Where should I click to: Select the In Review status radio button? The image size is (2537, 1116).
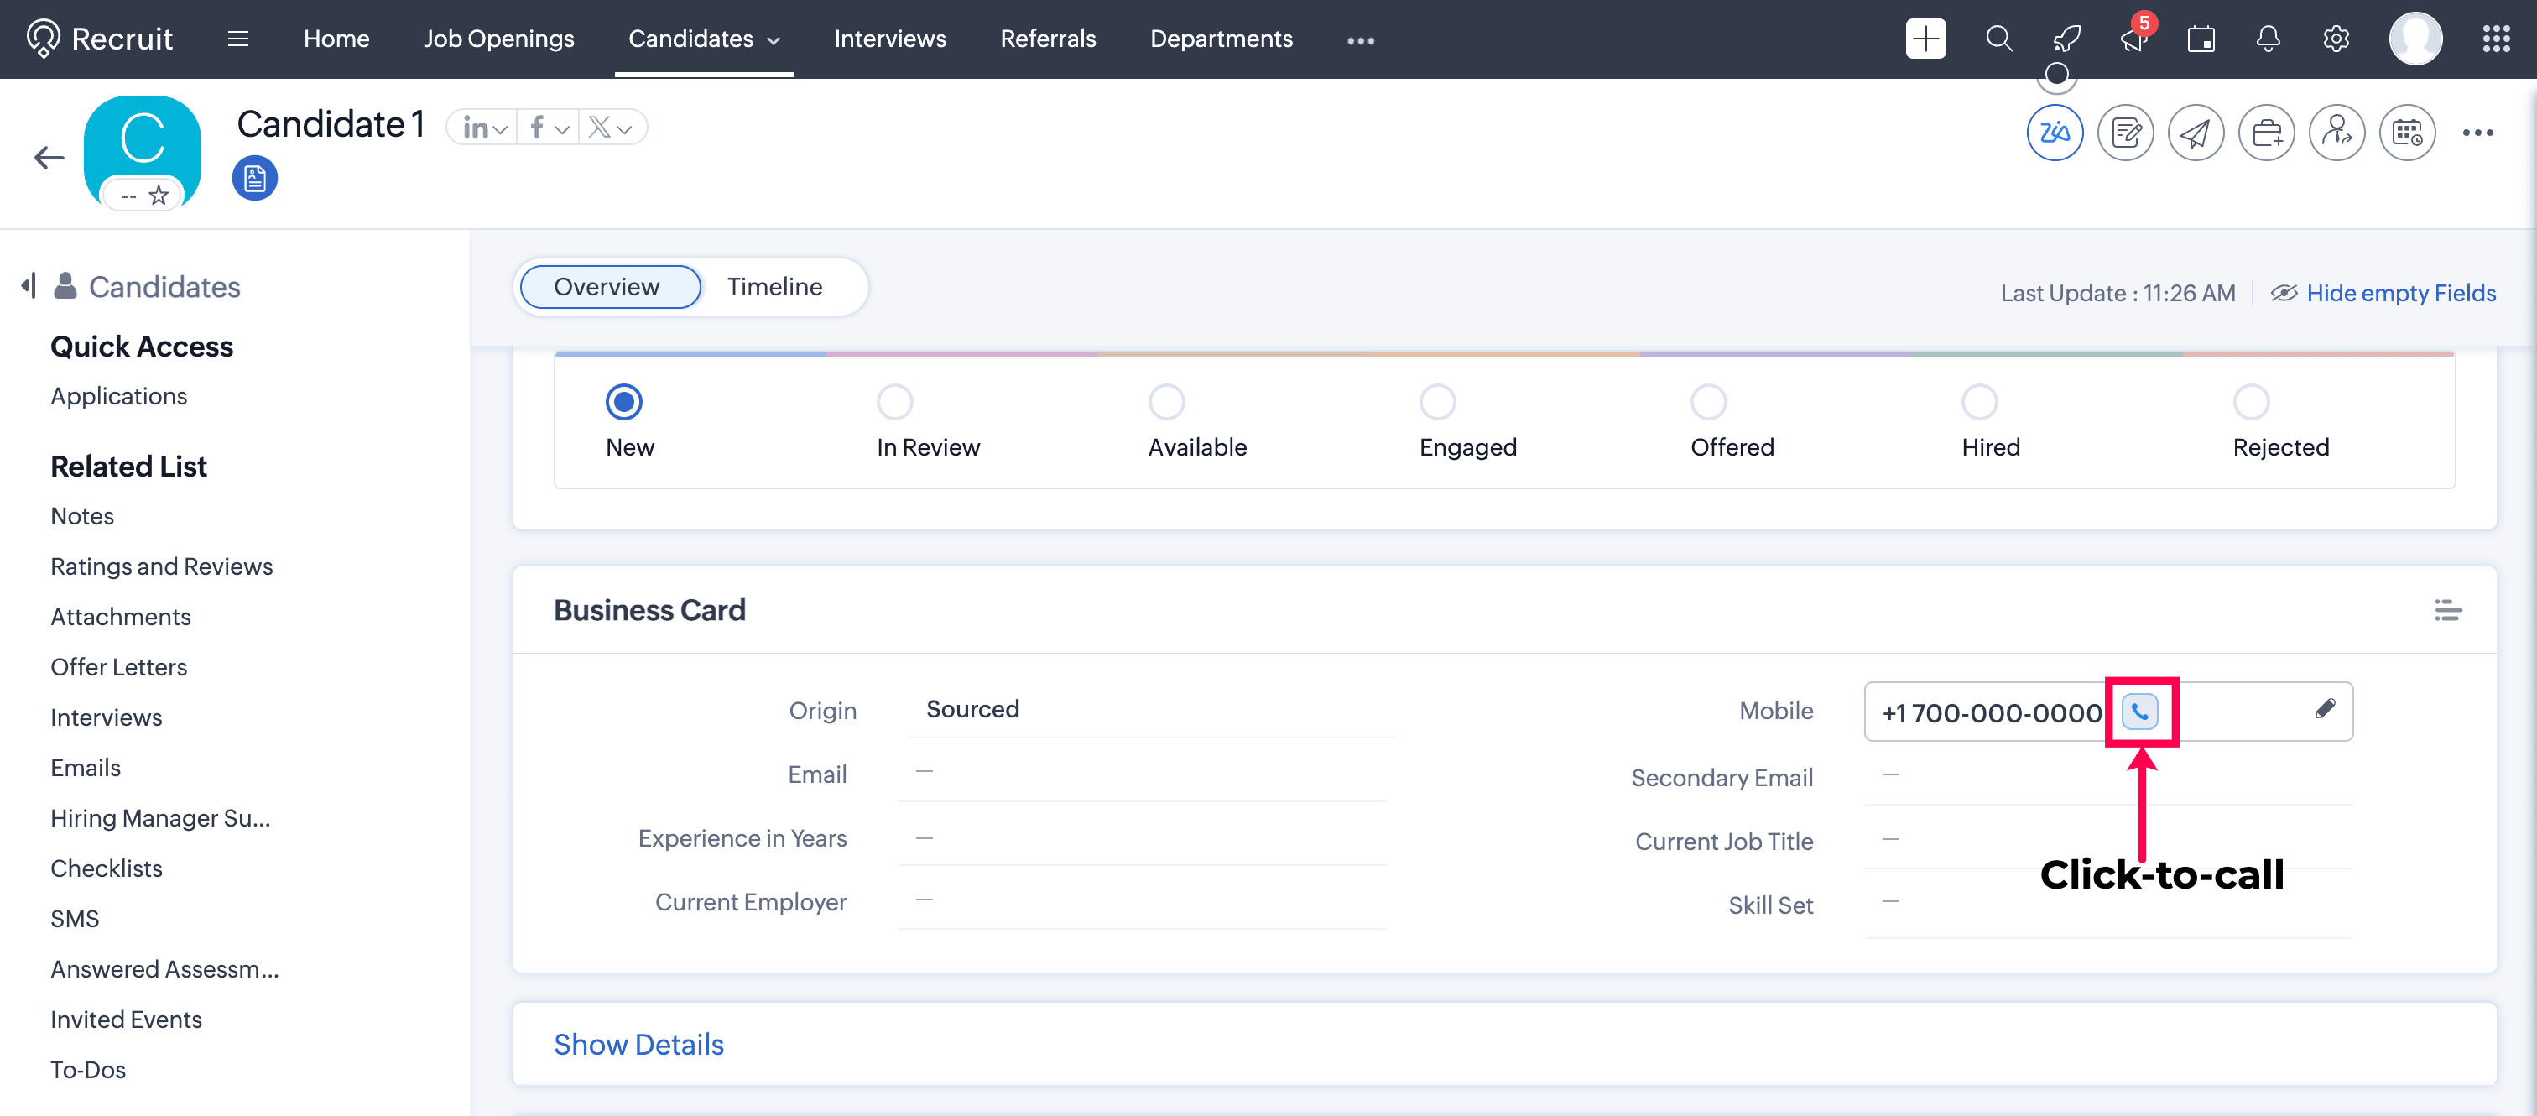894,402
